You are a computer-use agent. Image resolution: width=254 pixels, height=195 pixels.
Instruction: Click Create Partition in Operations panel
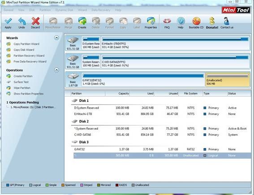coord(23,76)
